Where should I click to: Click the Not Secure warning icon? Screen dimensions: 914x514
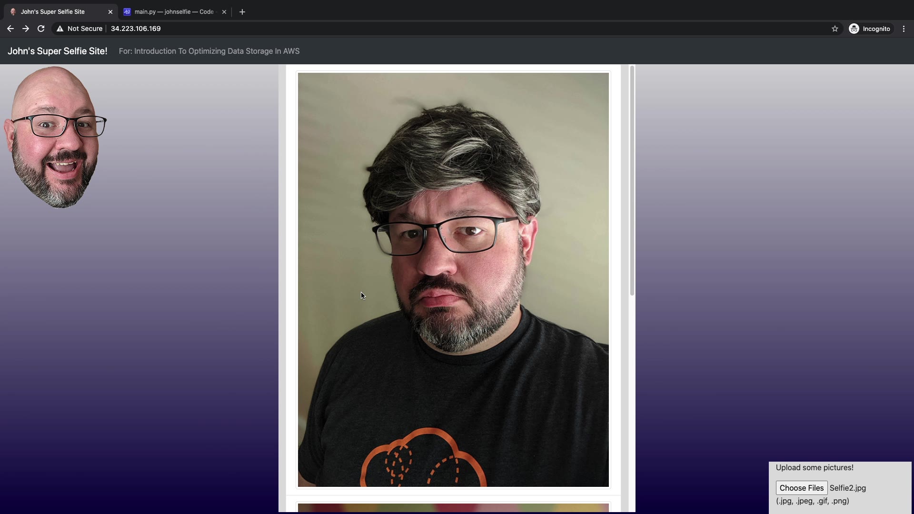click(x=60, y=29)
